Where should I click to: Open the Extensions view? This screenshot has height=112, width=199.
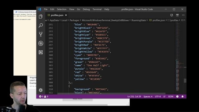click(41, 52)
